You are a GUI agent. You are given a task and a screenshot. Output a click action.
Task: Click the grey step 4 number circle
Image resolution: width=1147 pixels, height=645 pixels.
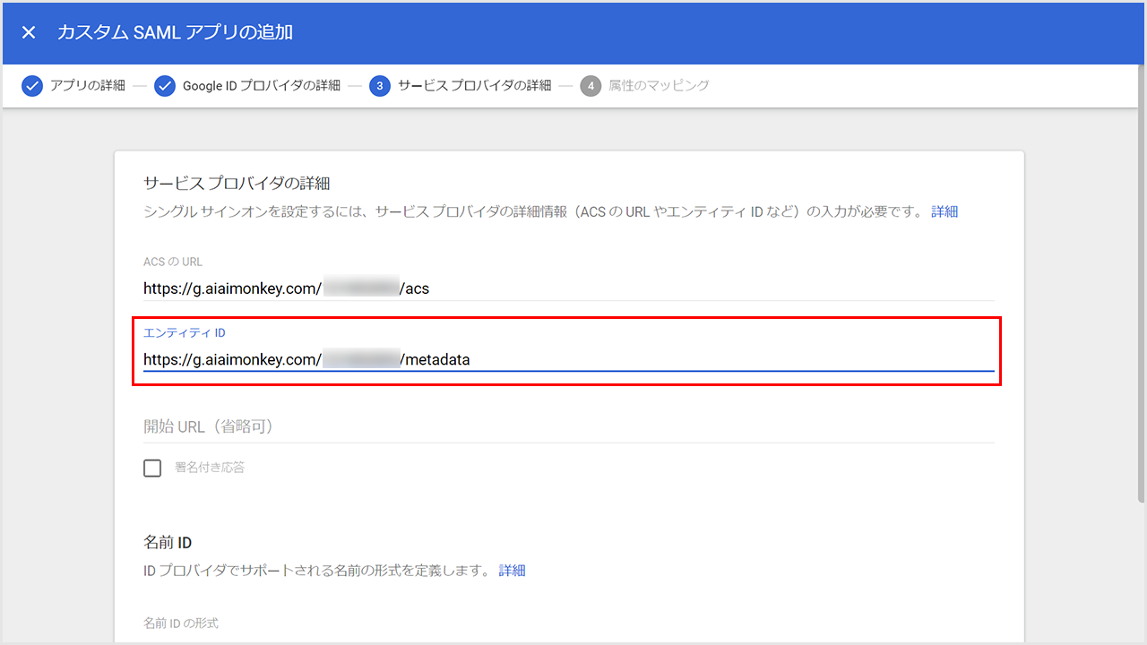(591, 86)
